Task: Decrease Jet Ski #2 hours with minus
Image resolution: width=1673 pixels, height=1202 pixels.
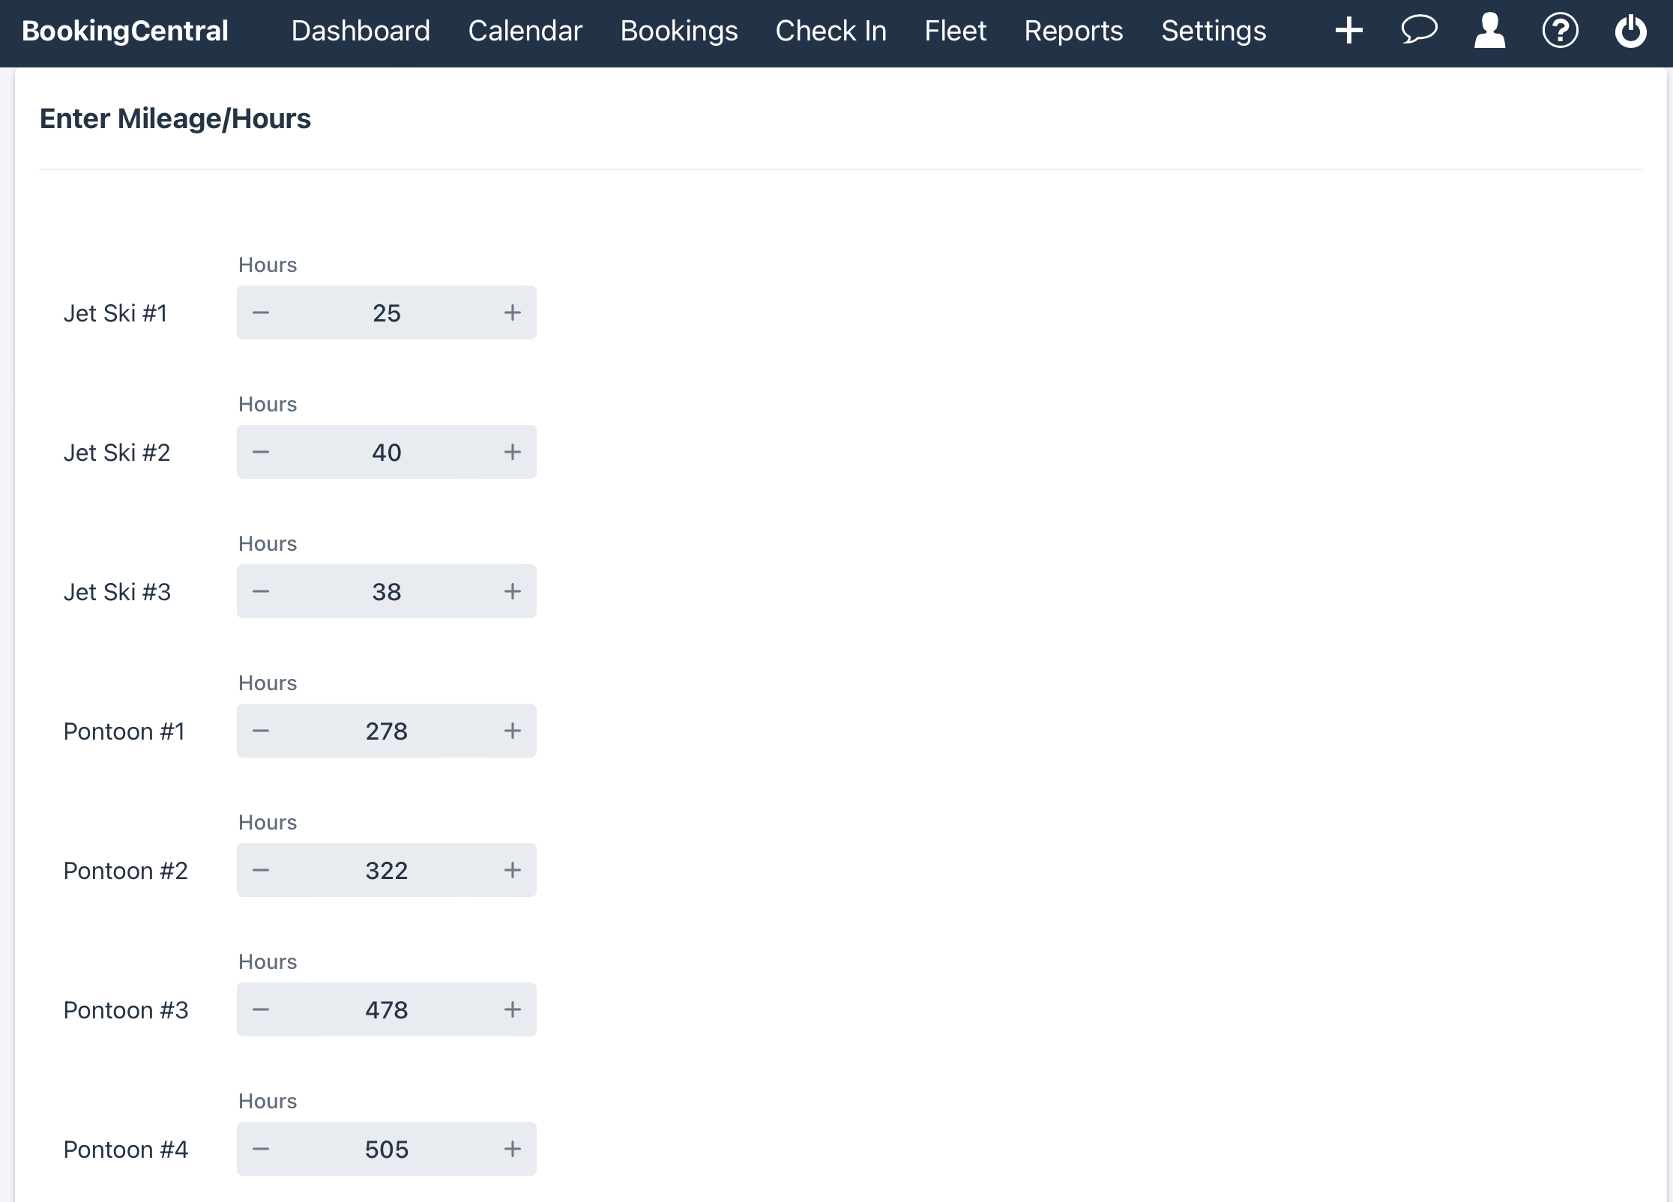Action: pos(261,452)
